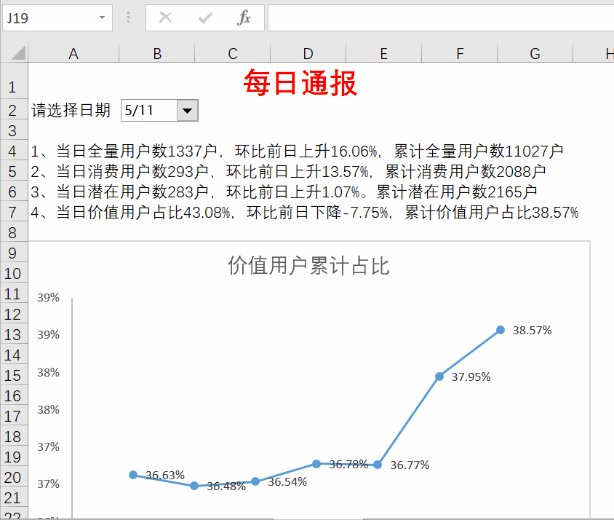Select row 3 header
The height and width of the screenshot is (520, 614).
(14, 130)
